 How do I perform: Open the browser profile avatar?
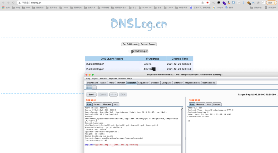coord(263,3)
